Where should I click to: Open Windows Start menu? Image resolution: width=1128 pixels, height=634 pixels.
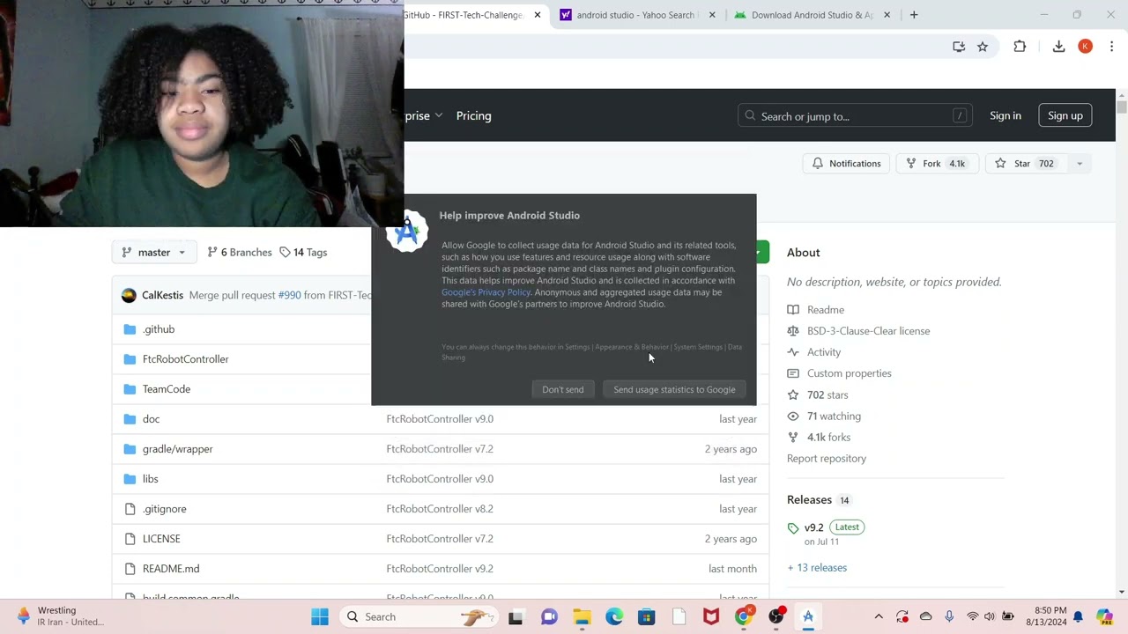click(x=319, y=616)
